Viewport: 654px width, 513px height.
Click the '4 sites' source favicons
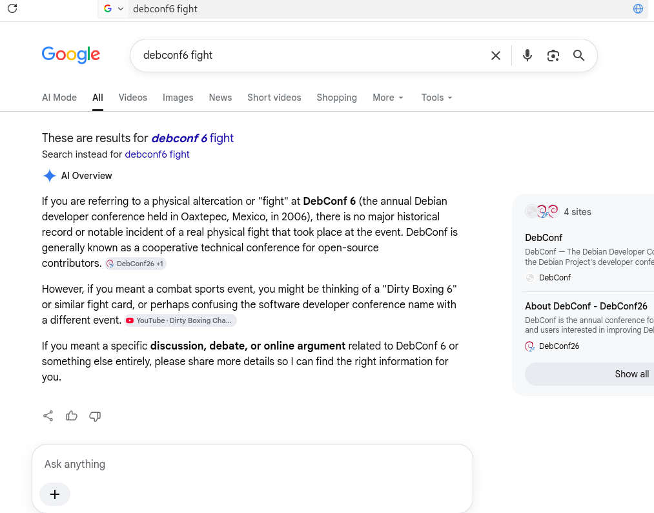click(542, 212)
